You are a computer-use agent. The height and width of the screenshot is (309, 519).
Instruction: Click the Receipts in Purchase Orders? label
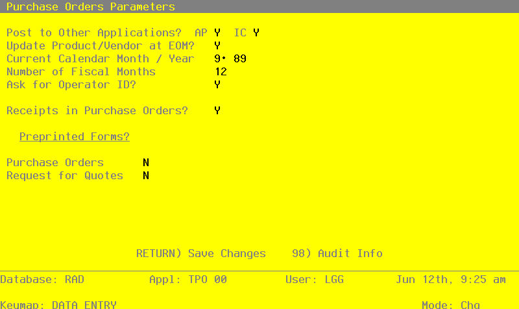97,110
